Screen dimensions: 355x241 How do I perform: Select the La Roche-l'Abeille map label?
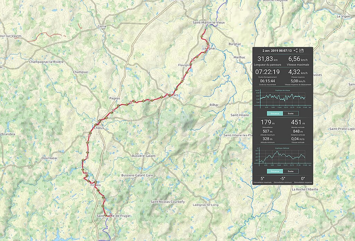[x=305, y=189]
